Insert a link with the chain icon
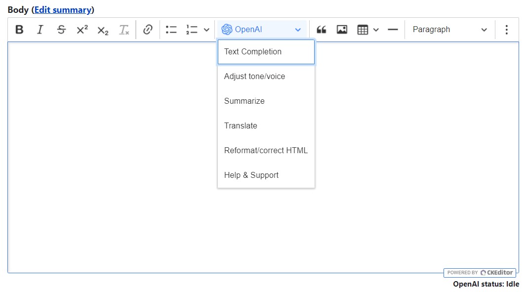Viewport: 526px width, 292px height. (148, 30)
